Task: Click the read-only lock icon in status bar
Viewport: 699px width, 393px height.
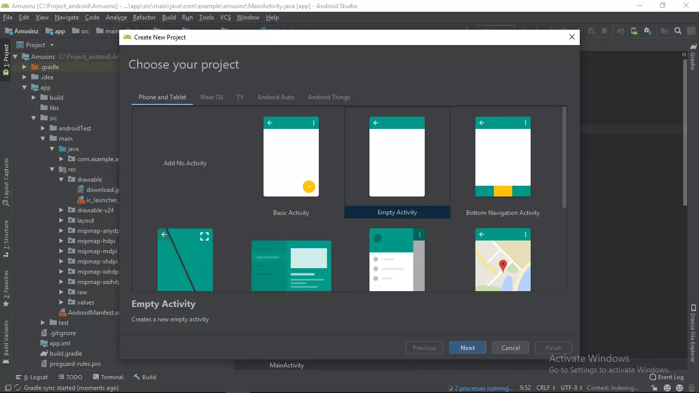Action: click(654, 388)
